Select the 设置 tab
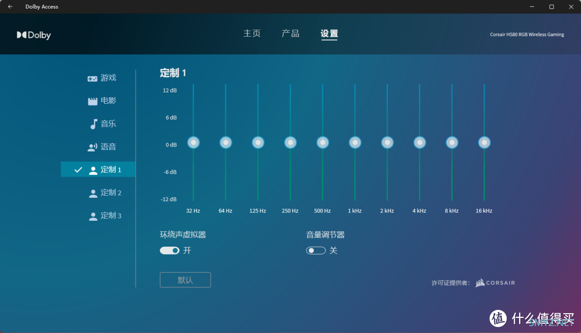Viewport: 581px width, 333px height. click(329, 33)
